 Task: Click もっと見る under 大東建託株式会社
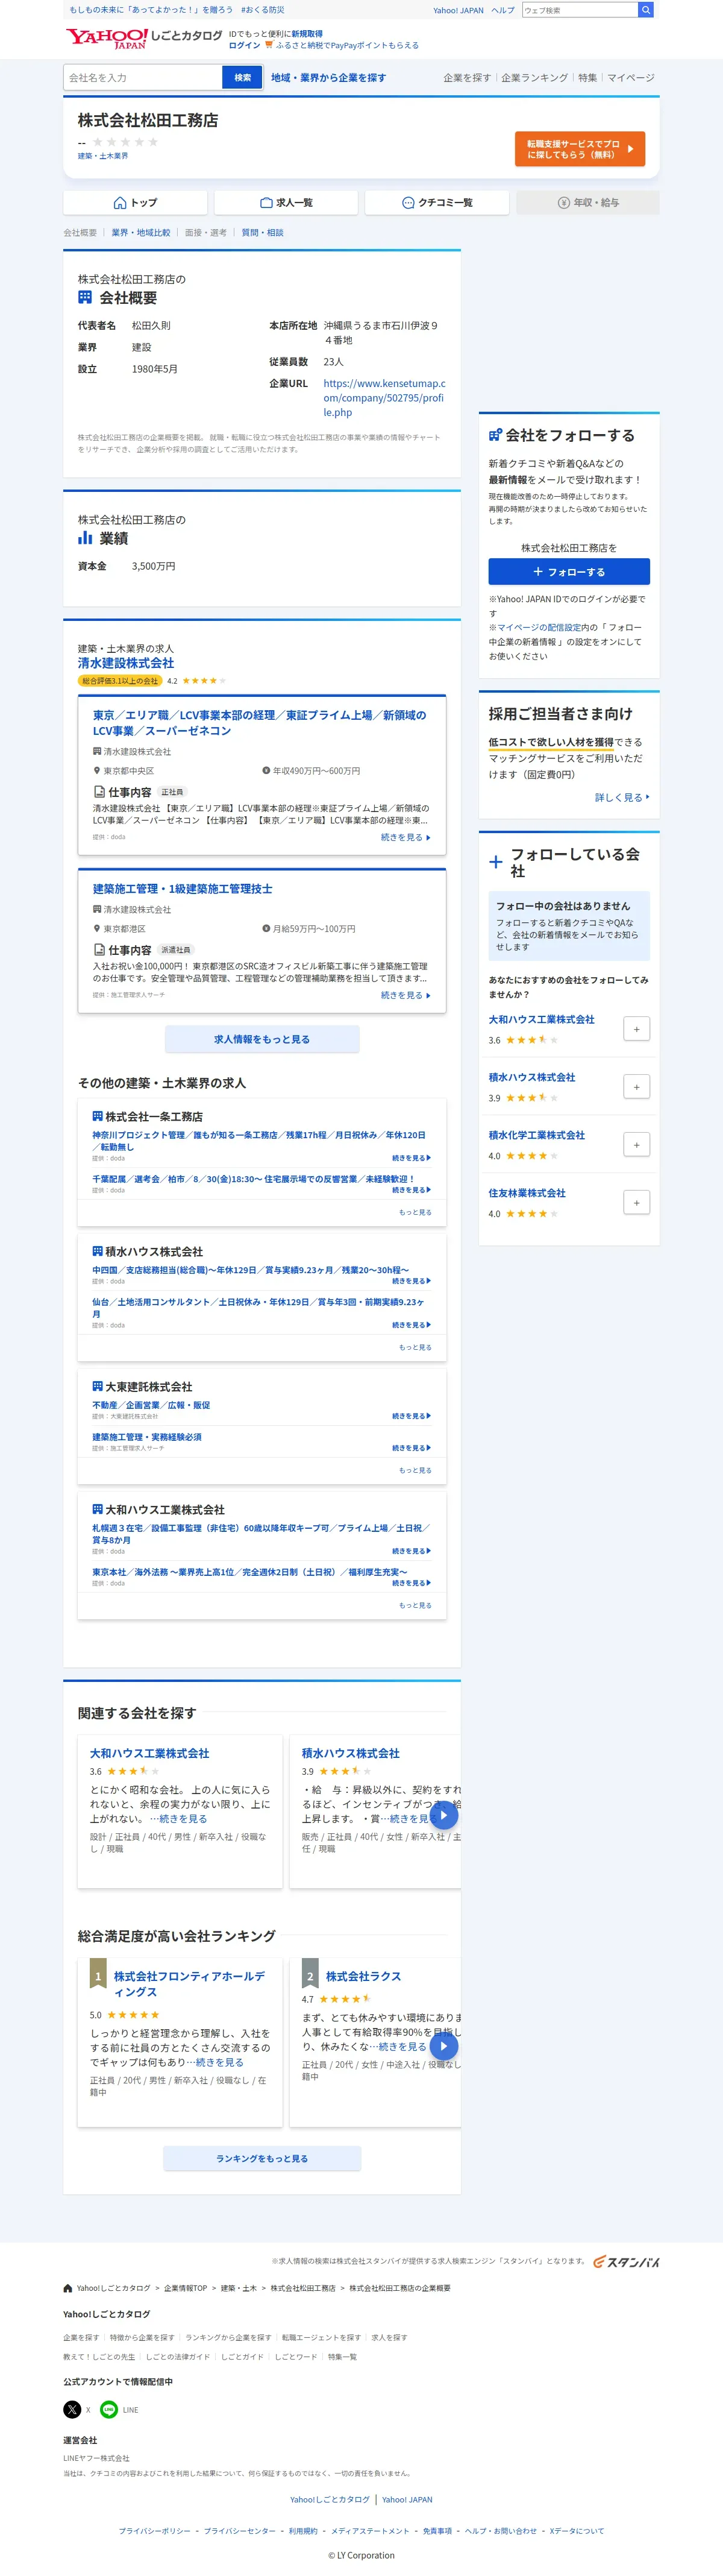pyautogui.click(x=415, y=1470)
